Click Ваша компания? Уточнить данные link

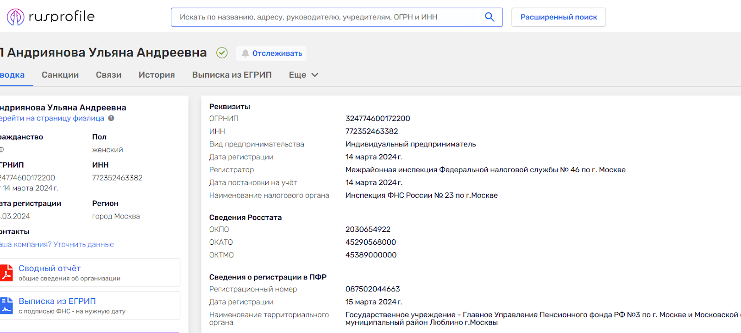tap(57, 244)
